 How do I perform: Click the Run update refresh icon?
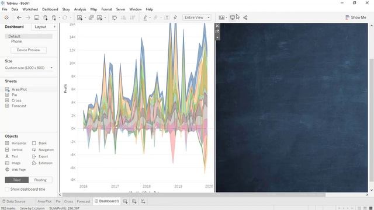click(x=65, y=17)
